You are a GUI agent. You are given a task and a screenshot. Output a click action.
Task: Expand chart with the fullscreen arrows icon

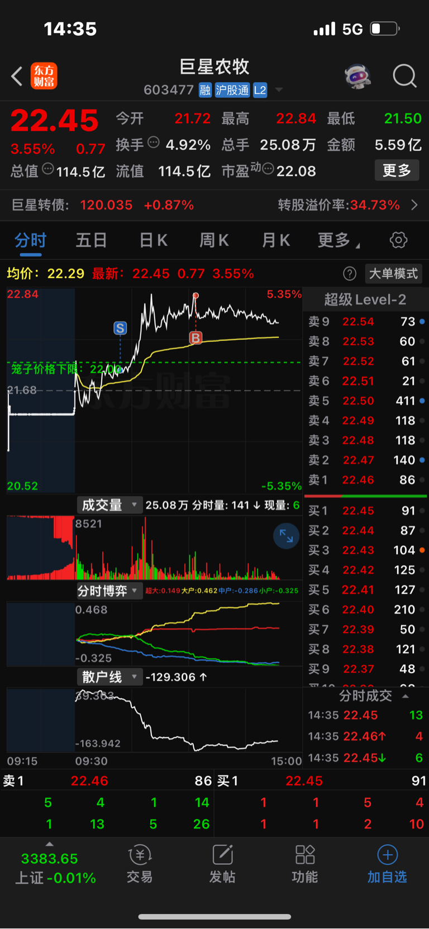pos(287,536)
